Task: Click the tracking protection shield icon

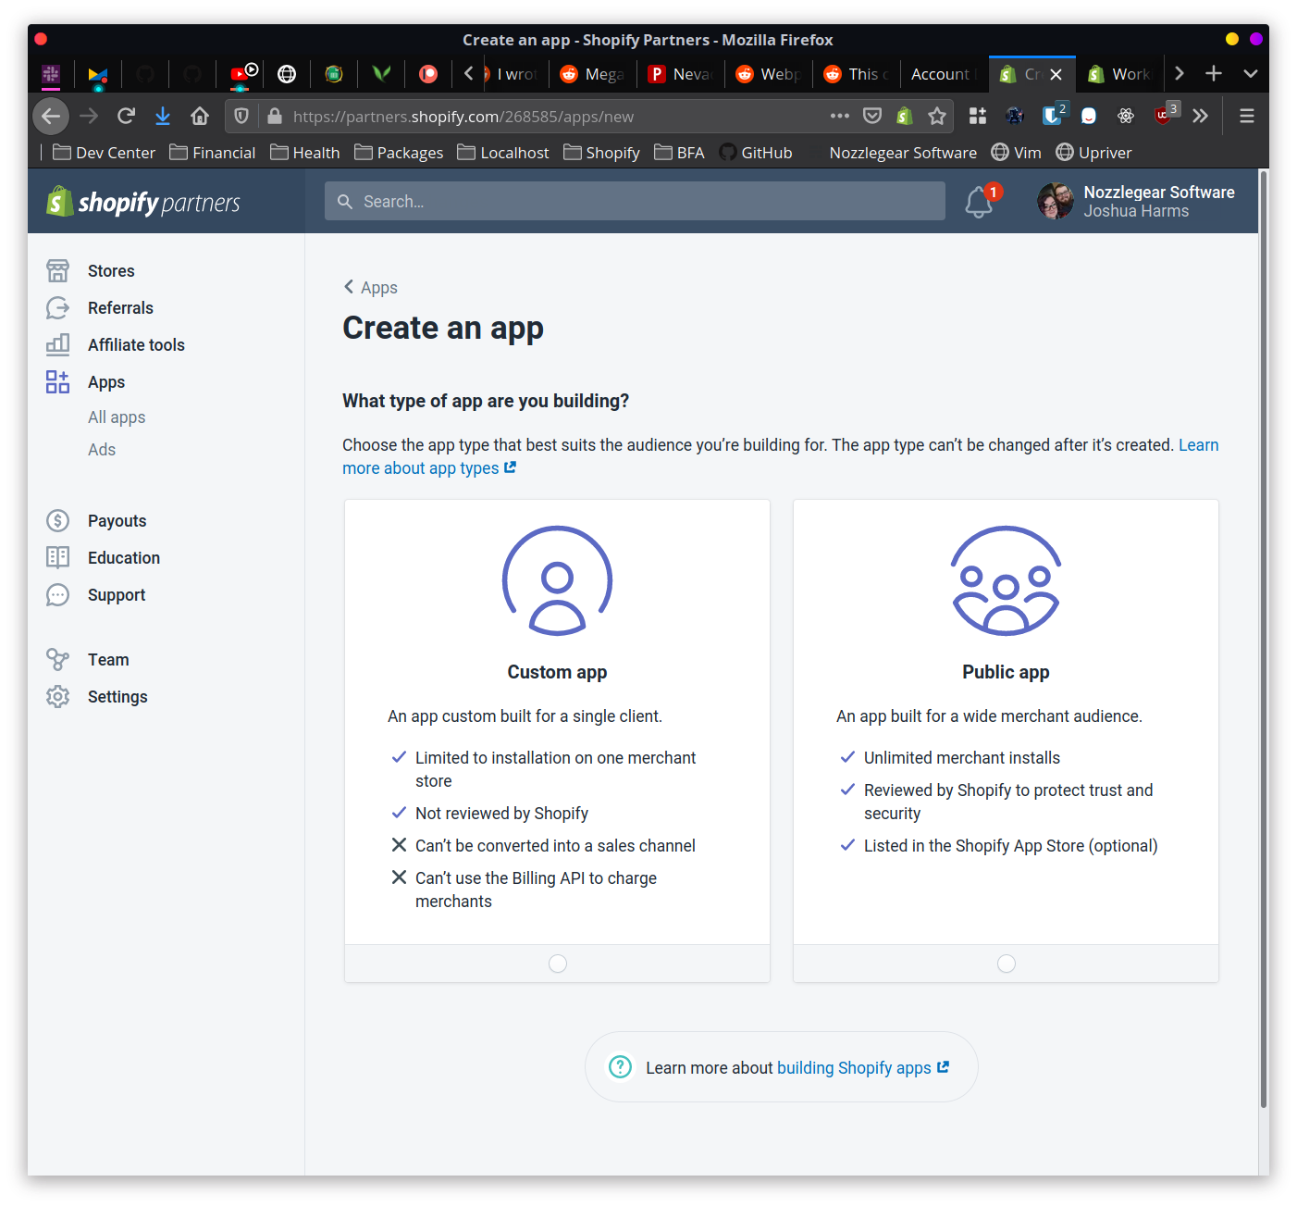Action: (241, 116)
